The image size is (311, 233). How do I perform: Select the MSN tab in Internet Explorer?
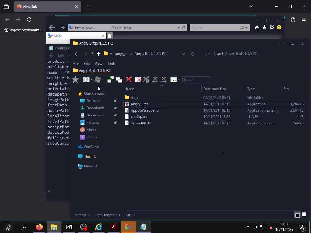click(x=76, y=36)
